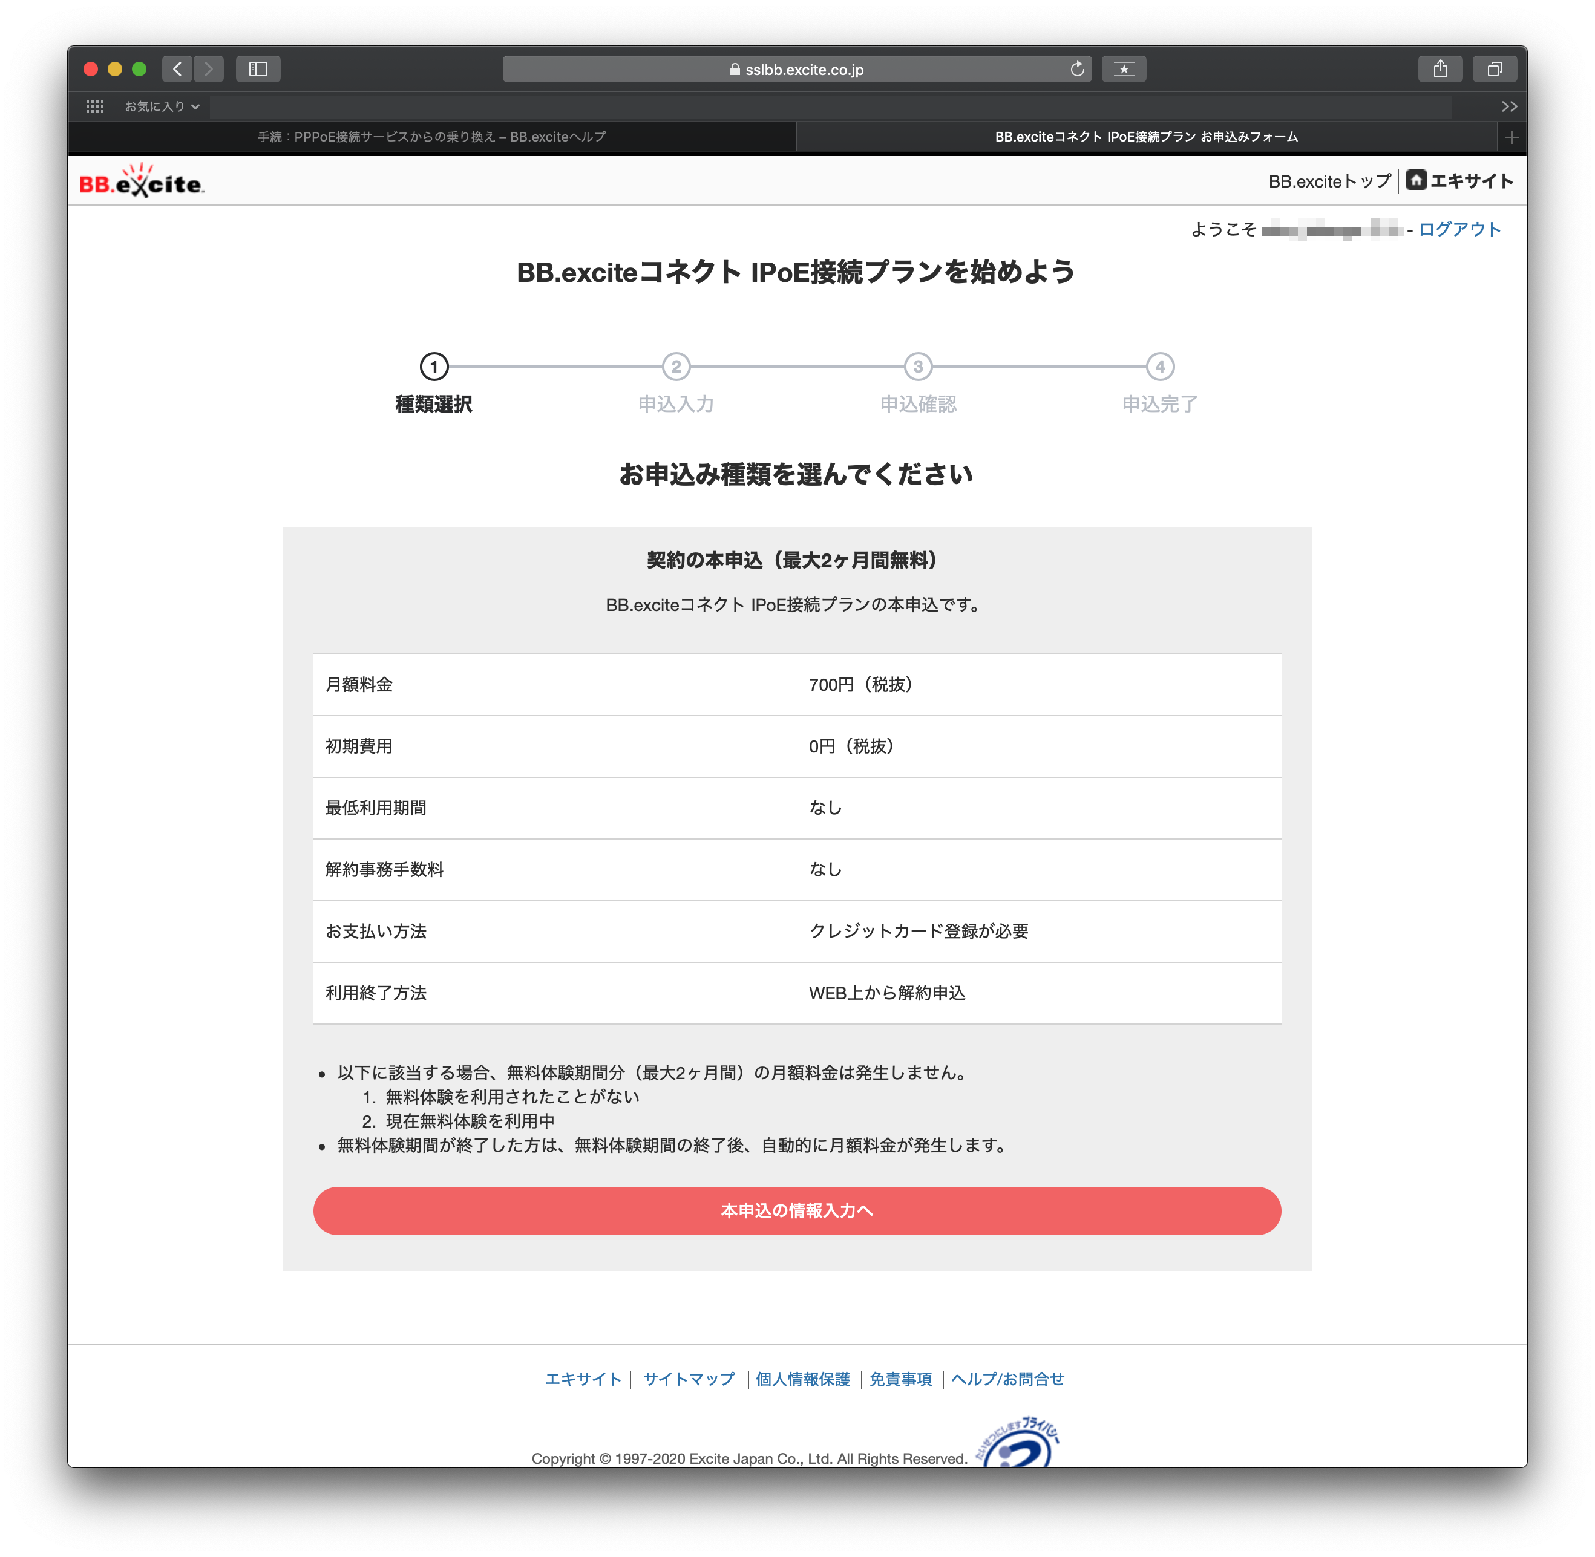Click the 利用終了方法 label cell

point(555,993)
